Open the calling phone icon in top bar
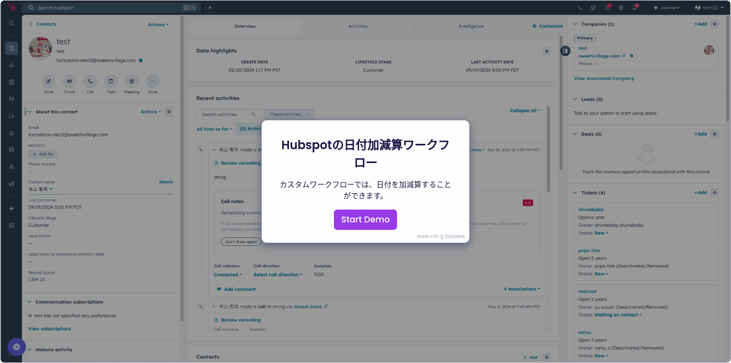 (x=580, y=8)
